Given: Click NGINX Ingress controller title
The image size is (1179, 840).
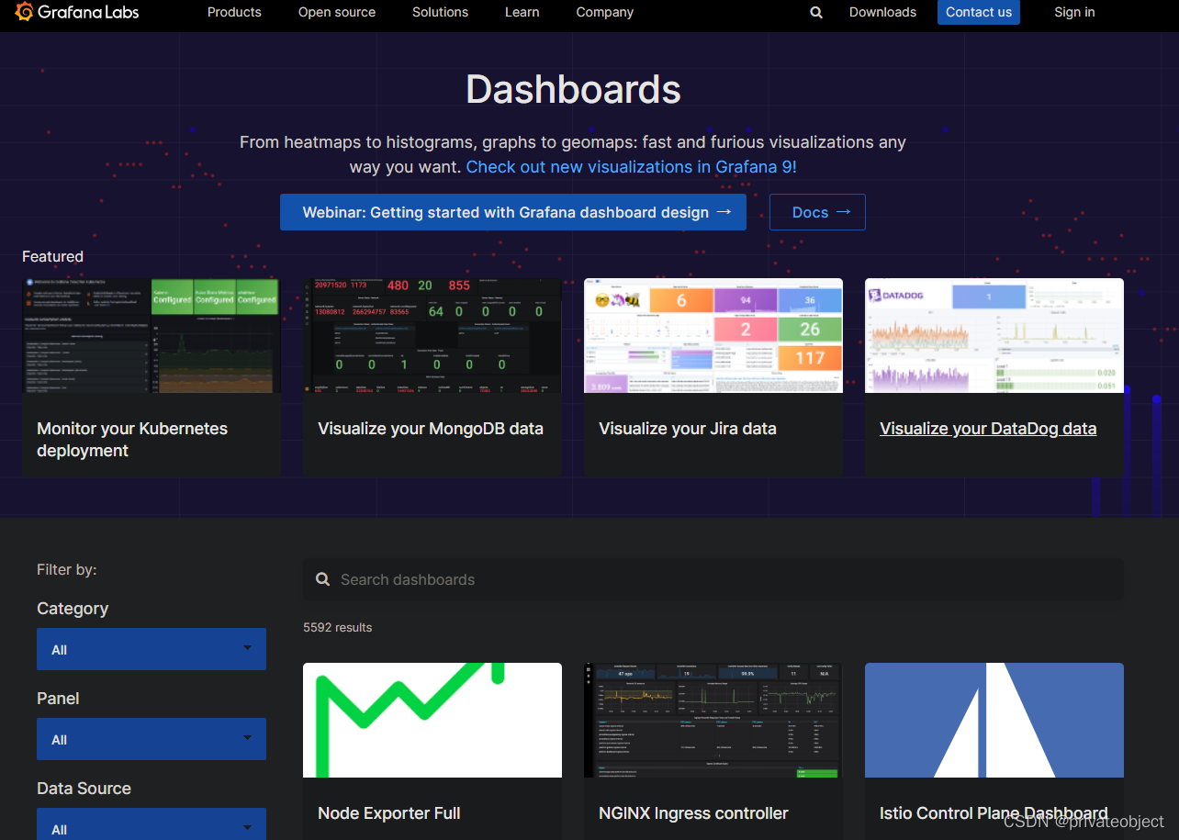Looking at the screenshot, I should pyautogui.click(x=693, y=813).
